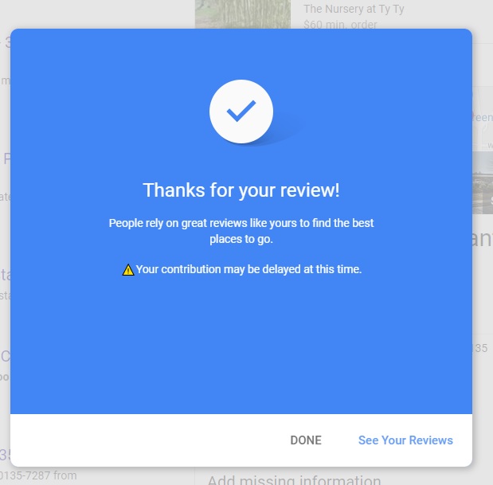This screenshot has height=485, width=493.
Task: Click the empty blue area of the dialog
Action: tap(241, 346)
